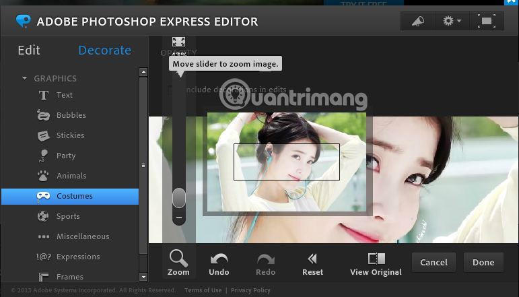Click View Original compare button
Viewport: 519px width, 297px height.
(376, 264)
